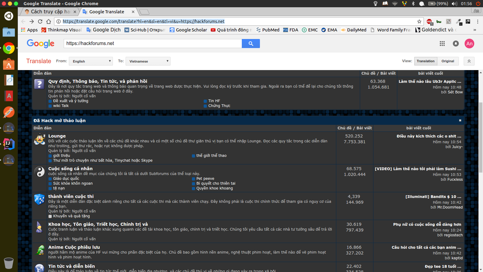Open the thành viên cuộc thi forum
This screenshot has width=483, height=272.
pos(71,196)
